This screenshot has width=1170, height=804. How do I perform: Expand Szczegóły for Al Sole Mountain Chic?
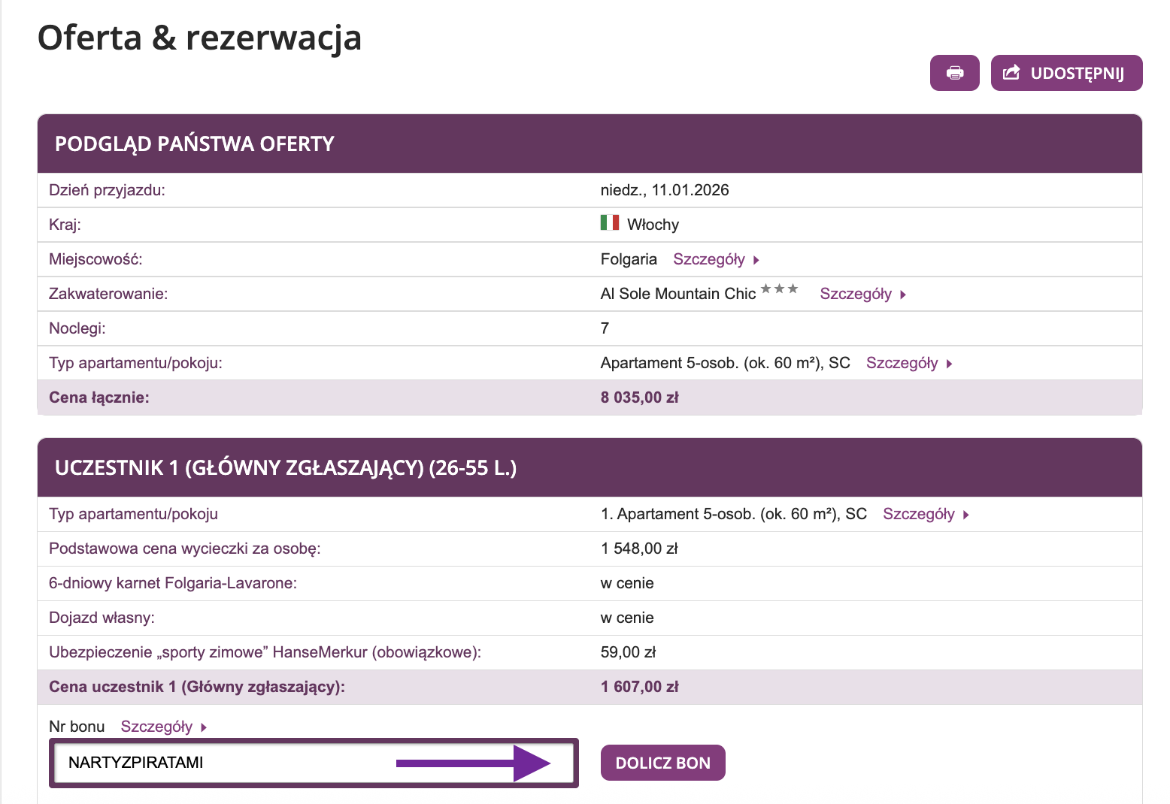pyautogui.click(x=857, y=294)
